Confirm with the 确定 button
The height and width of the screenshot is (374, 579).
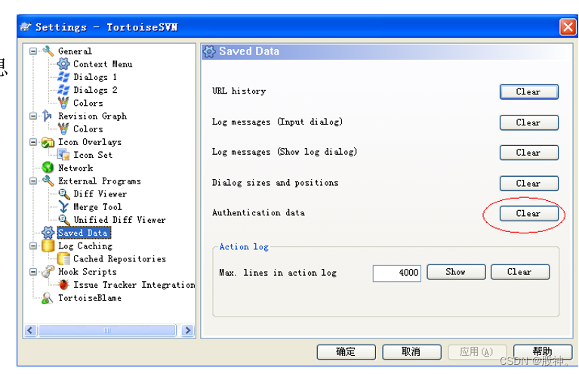(346, 352)
